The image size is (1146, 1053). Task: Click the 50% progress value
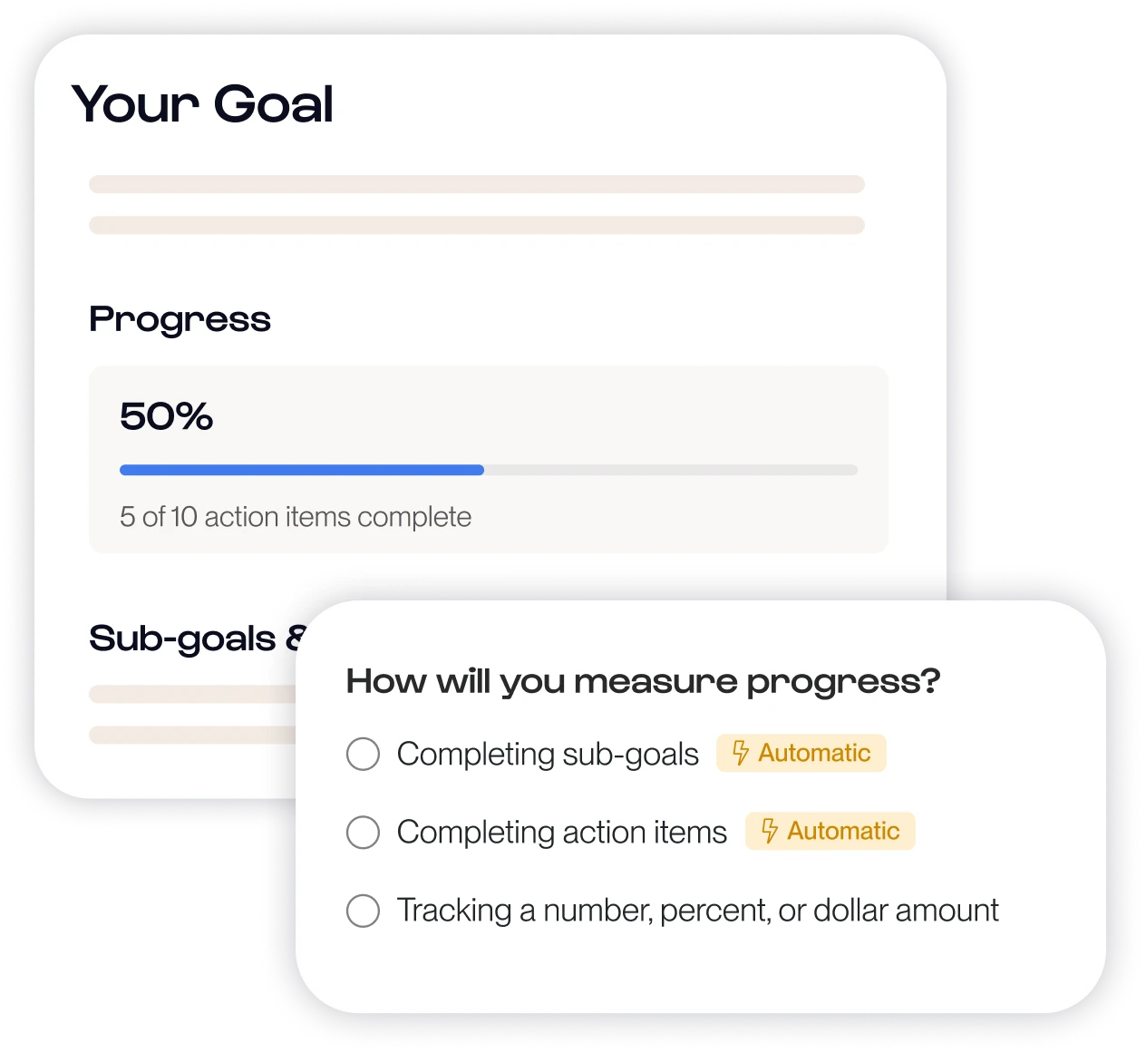click(x=166, y=417)
